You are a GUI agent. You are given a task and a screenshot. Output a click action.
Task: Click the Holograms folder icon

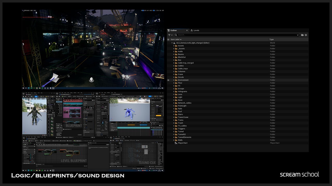tap(176, 91)
